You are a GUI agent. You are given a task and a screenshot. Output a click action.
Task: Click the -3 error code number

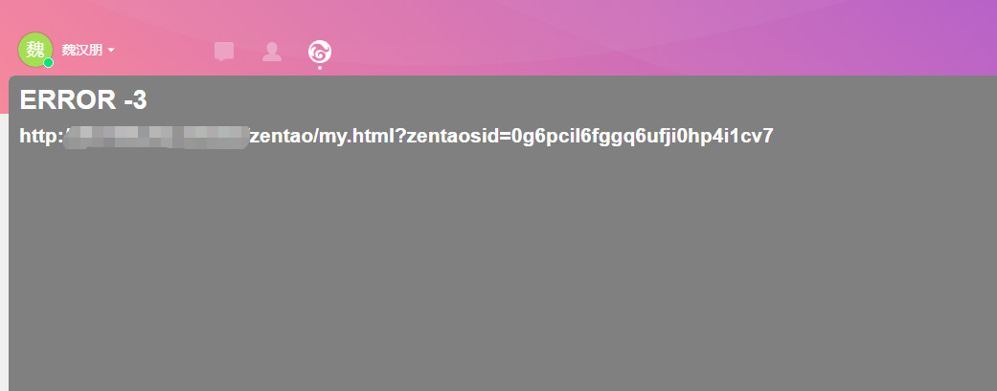click(x=135, y=99)
